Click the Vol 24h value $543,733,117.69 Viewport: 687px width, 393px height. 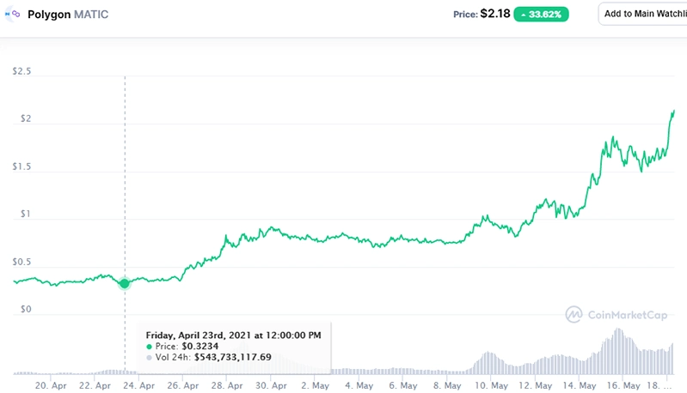(x=233, y=357)
